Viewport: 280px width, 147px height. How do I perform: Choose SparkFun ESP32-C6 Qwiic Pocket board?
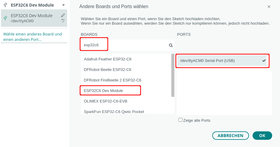pos(114,112)
